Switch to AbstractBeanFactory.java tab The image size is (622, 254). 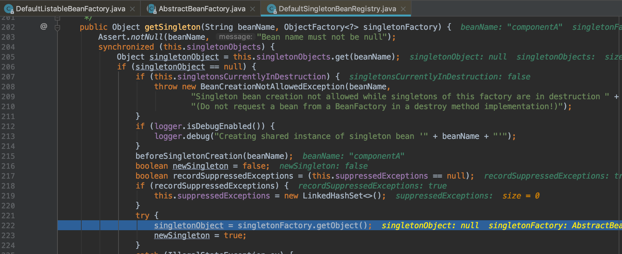click(x=202, y=9)
